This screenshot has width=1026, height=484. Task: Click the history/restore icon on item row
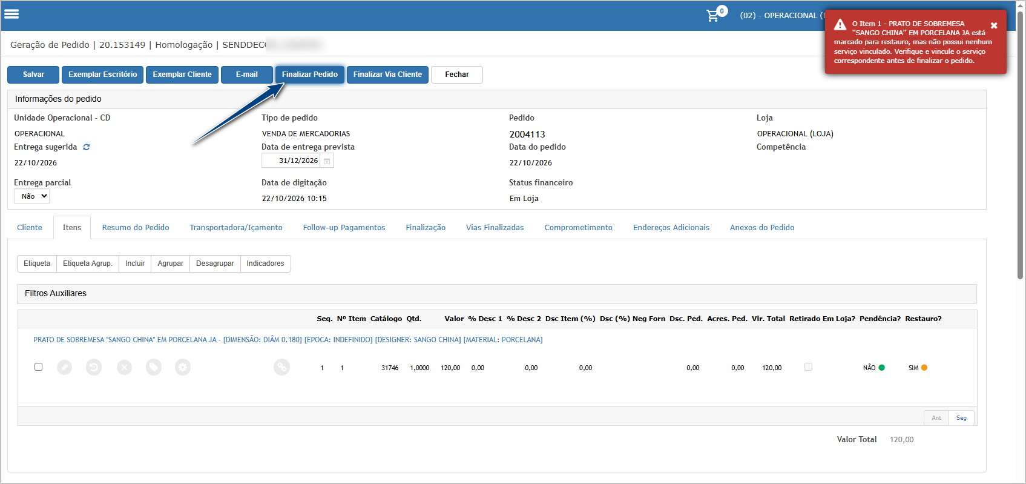(x=94, y=367)
